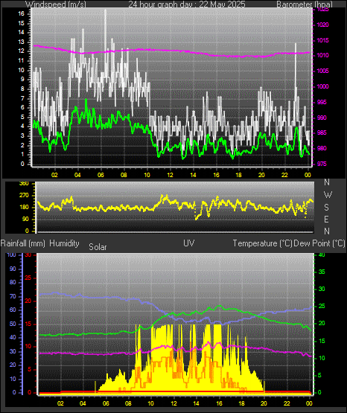Click the 1010 barometer scale label

coord(322,56)
